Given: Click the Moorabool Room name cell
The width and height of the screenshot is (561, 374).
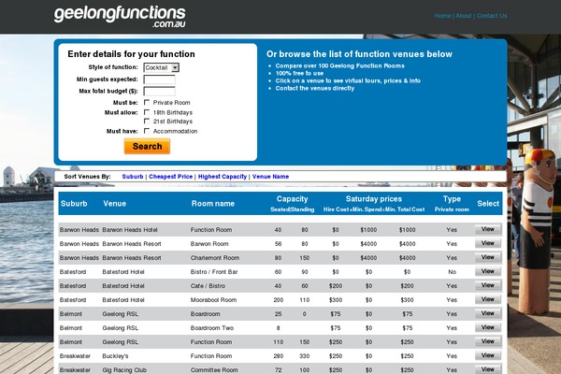Looking at the screenshot, I should (213, 300).
